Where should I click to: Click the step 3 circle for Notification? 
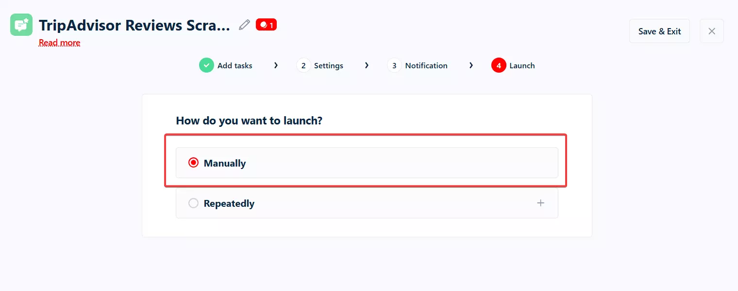coord(394,65)
